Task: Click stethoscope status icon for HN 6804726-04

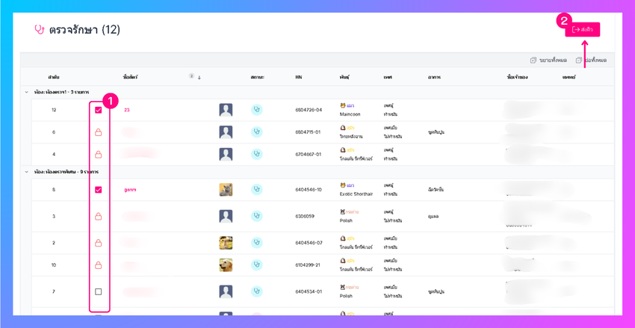Action: coord(256,110)
